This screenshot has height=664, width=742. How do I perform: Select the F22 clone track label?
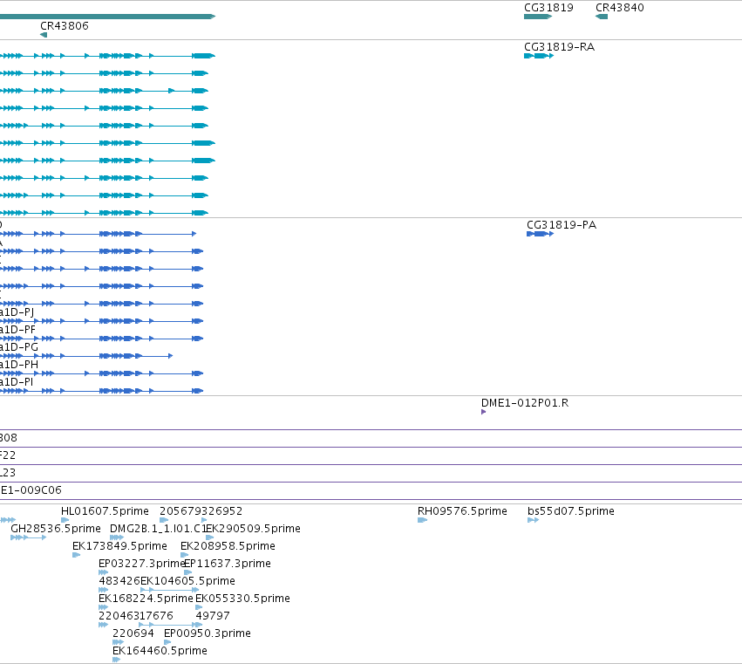tap(8, 455)
